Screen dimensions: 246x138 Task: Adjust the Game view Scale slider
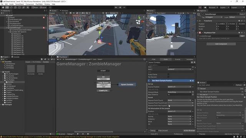tap(184, 13)
